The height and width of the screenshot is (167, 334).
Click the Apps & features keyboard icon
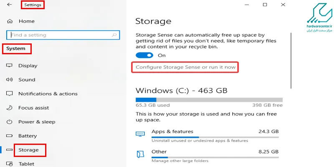pyautogui.click(x=140, y=134)
